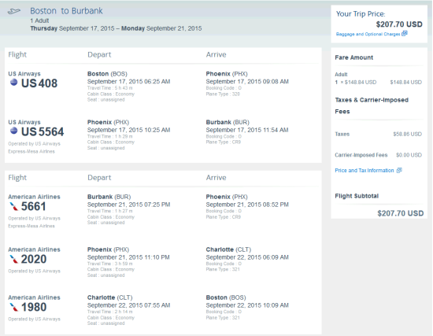433x336 pixels.
Task: Click the arrival time September 22, 2015 10:09 AM
Action: point(247,305)
